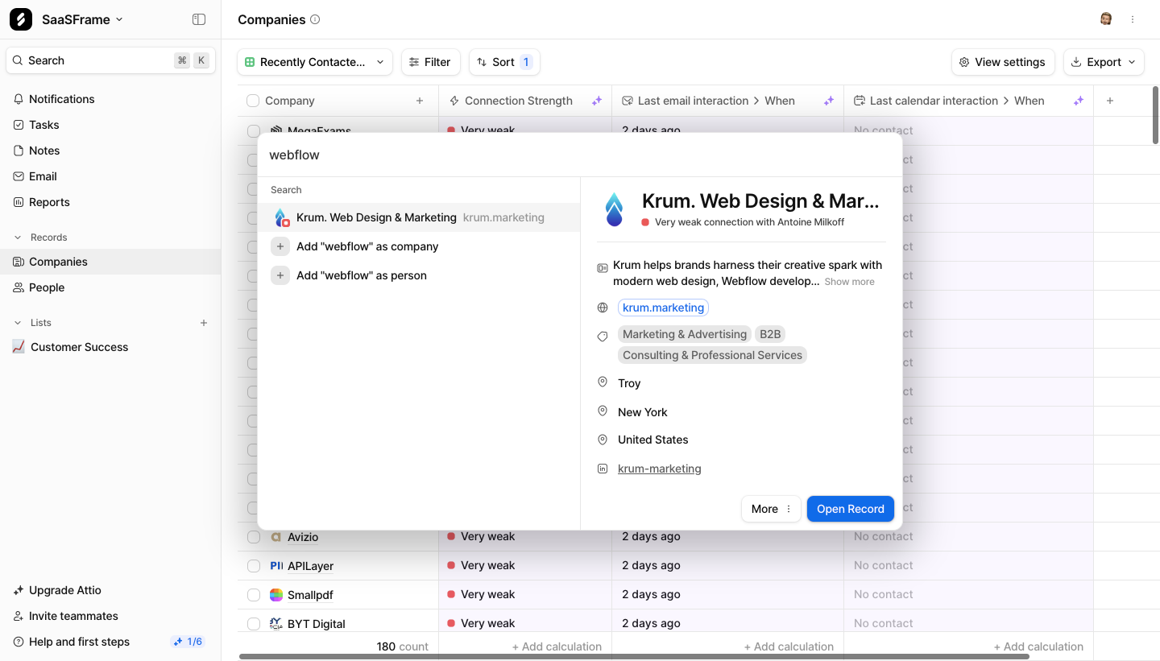This screenshot has width=1160, height=661.
Task: Toggle the sidebar collapse icon
Action: (199, 19)
